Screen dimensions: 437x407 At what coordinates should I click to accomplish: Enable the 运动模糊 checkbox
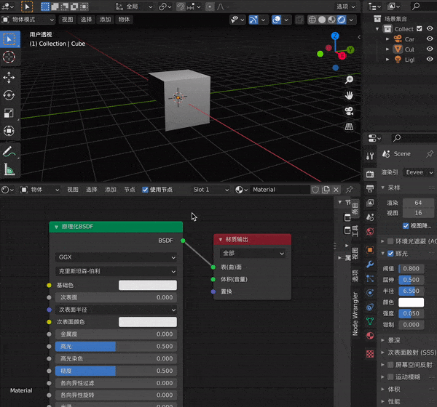[x=390, y=377]
